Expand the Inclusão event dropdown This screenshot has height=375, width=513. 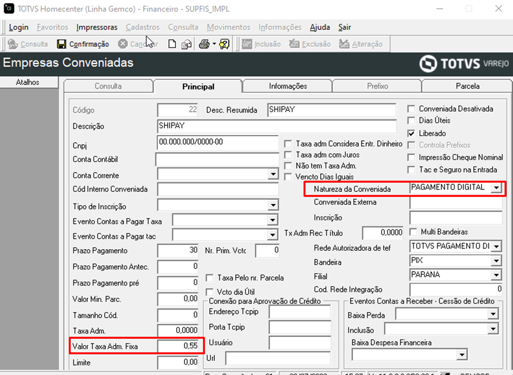tap(493, 329)
